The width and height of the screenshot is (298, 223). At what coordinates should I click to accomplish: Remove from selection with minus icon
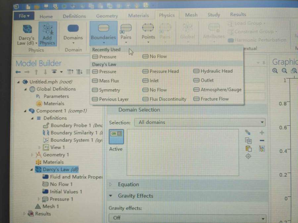point(262,140)
